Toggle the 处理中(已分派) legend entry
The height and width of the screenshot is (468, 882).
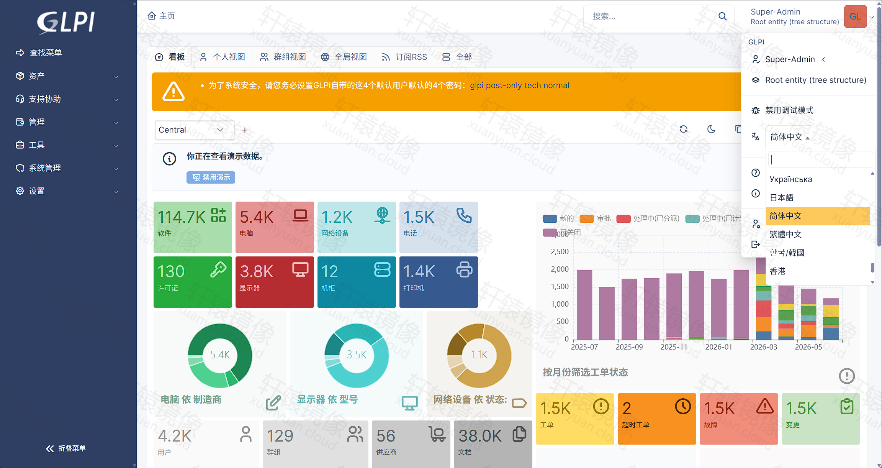point(648,218)
